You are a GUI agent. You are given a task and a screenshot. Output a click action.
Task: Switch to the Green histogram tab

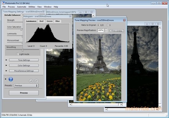click(x=49, y=21)
